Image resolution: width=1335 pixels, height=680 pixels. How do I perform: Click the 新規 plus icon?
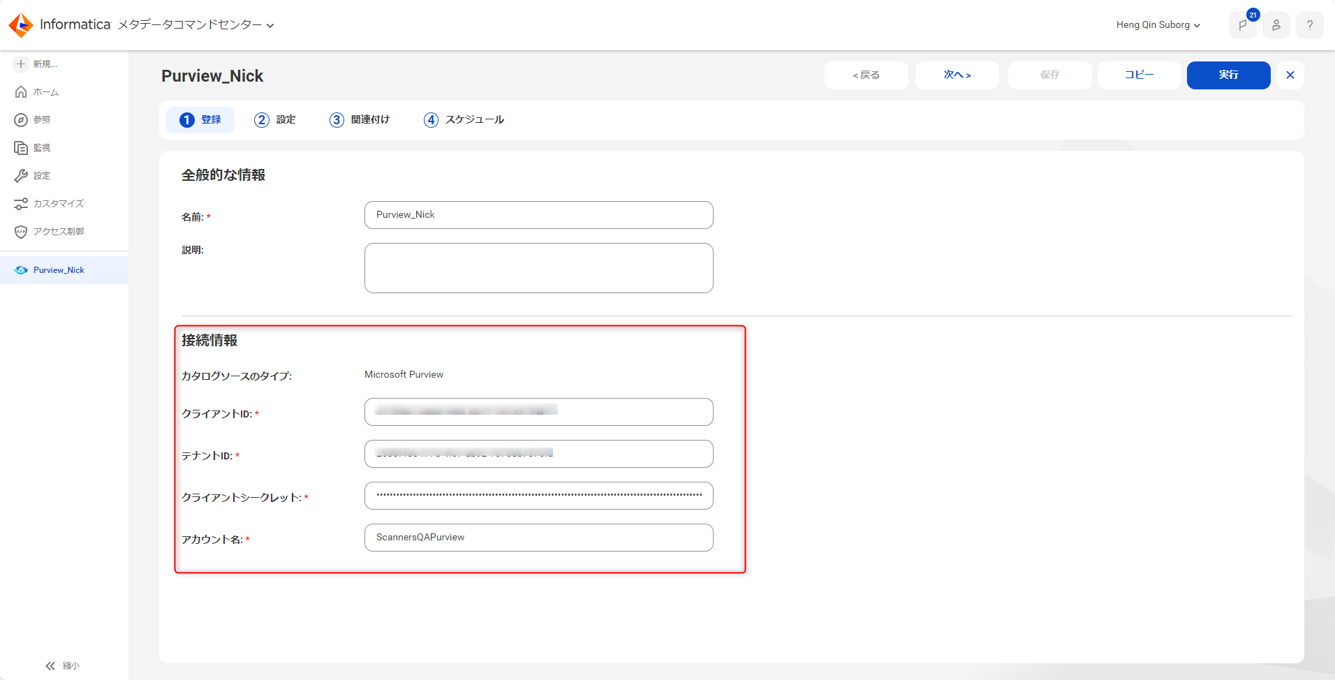[x=21, y=64]
